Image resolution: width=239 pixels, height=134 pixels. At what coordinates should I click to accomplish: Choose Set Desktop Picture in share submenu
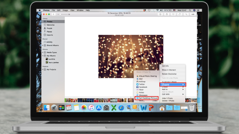point(148,98)
